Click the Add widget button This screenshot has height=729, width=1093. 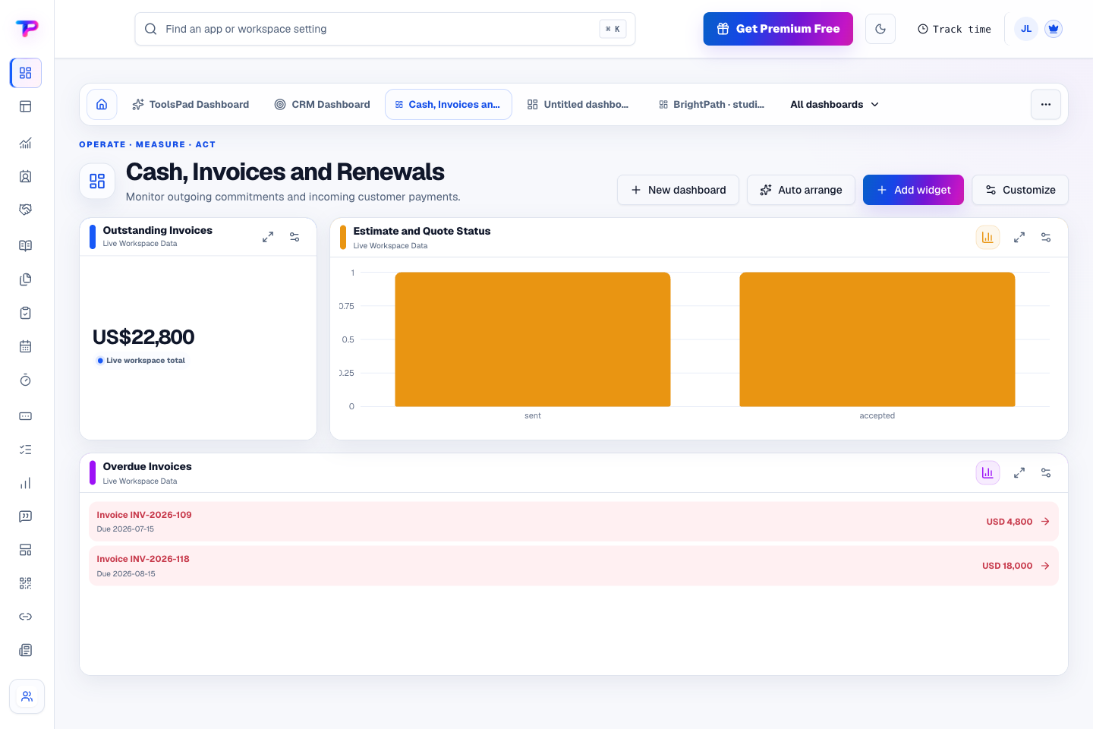pos(913,190)
